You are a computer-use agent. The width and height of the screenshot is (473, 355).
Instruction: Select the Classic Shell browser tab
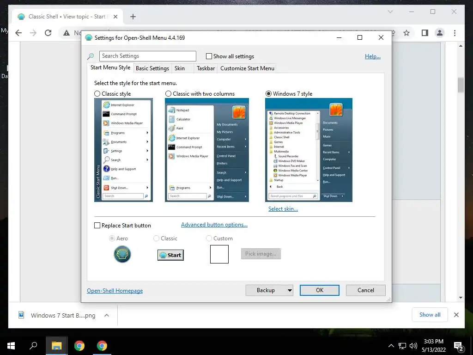67,17
